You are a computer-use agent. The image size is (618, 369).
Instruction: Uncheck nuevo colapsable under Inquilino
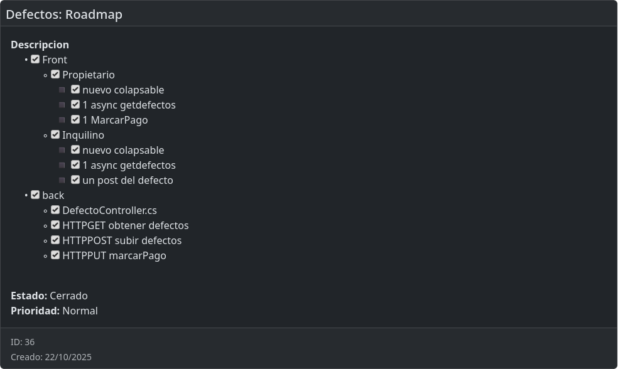[75, 150]
